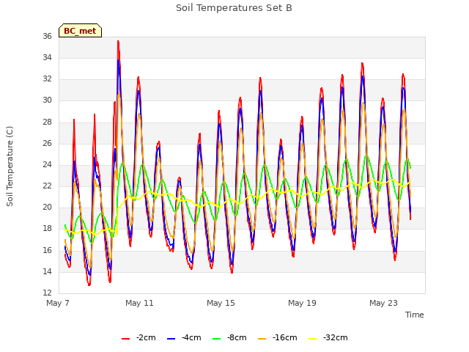Click the red -2cm legend color marker
The width and height of the screenshot is (469, 352).
coord(125,339)
